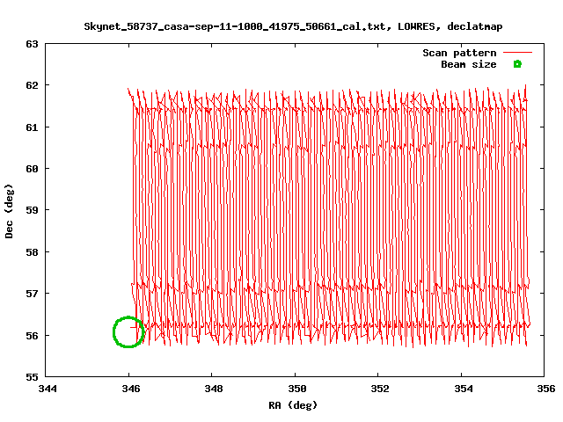Viewport: 563px width, 422px height.
Task: Click the RA tick label 346
Action: point(131,389)
